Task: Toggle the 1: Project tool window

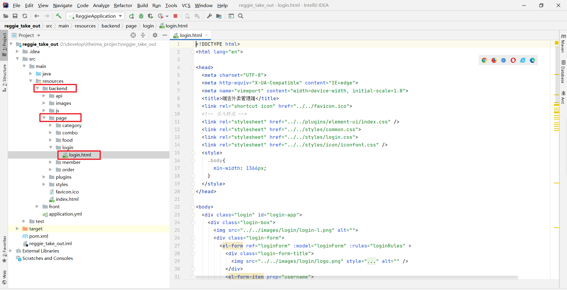Action: point(4,45)
